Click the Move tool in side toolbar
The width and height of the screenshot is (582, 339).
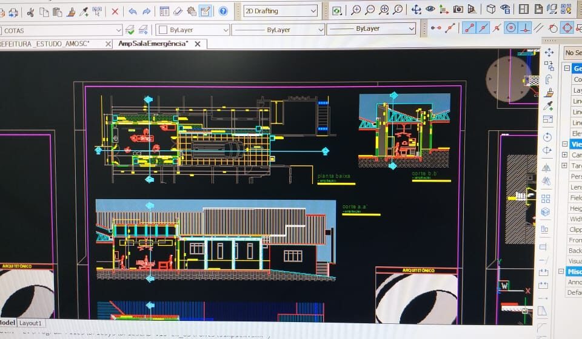pos(549,53)
